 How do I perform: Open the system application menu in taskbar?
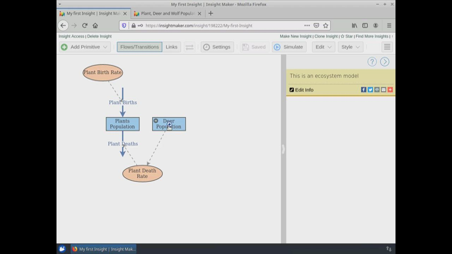coord(62,249)
